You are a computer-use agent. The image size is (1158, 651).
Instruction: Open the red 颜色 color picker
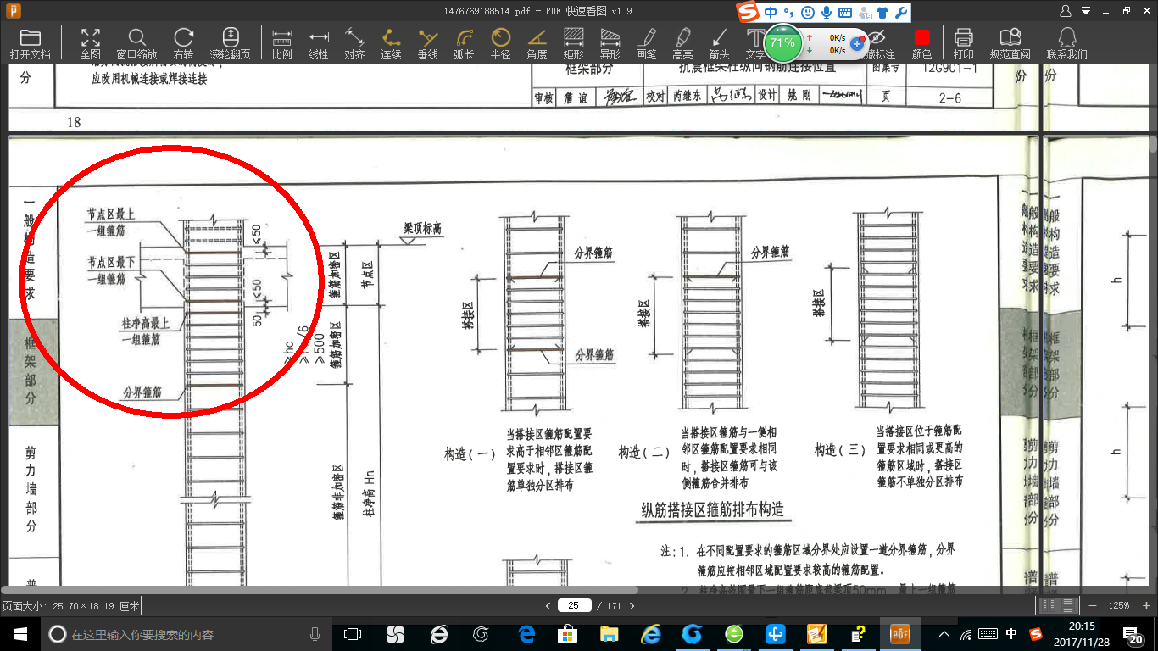(x=921, y=43)
